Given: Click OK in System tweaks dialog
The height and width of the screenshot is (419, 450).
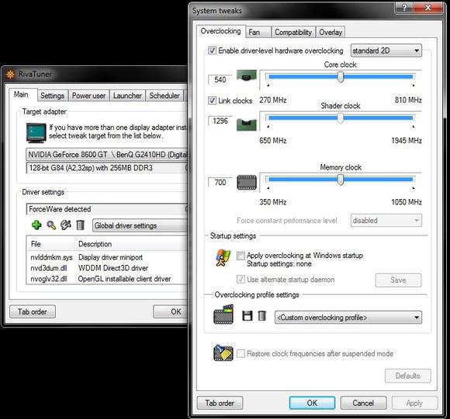Looking at the screenshot, I should point(312,403).
